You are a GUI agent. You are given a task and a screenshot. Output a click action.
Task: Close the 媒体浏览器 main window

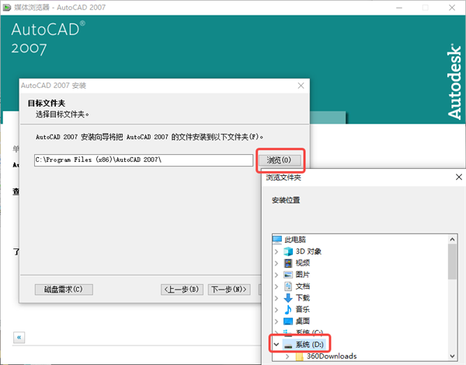coord(452,8)
